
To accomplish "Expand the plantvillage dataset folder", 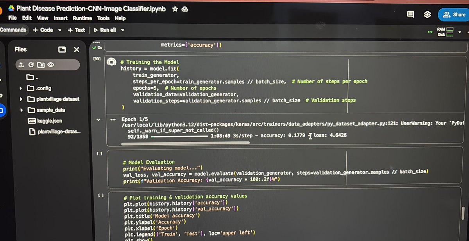I will [x=21, y=99].
